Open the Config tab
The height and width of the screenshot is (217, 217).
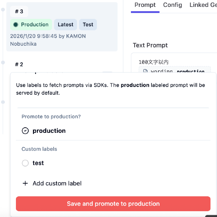pos(173,5)
